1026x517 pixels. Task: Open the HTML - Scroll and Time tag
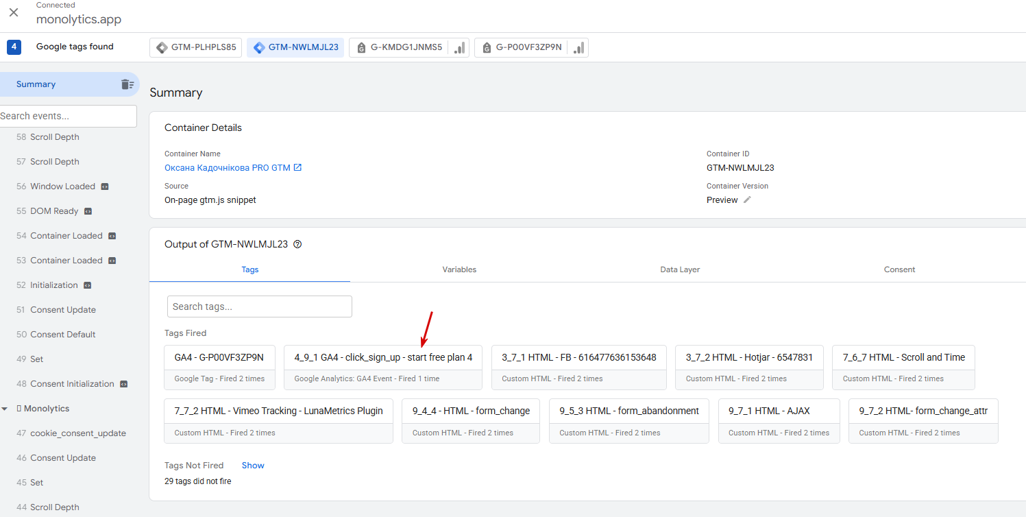click(x=904, y=368)
